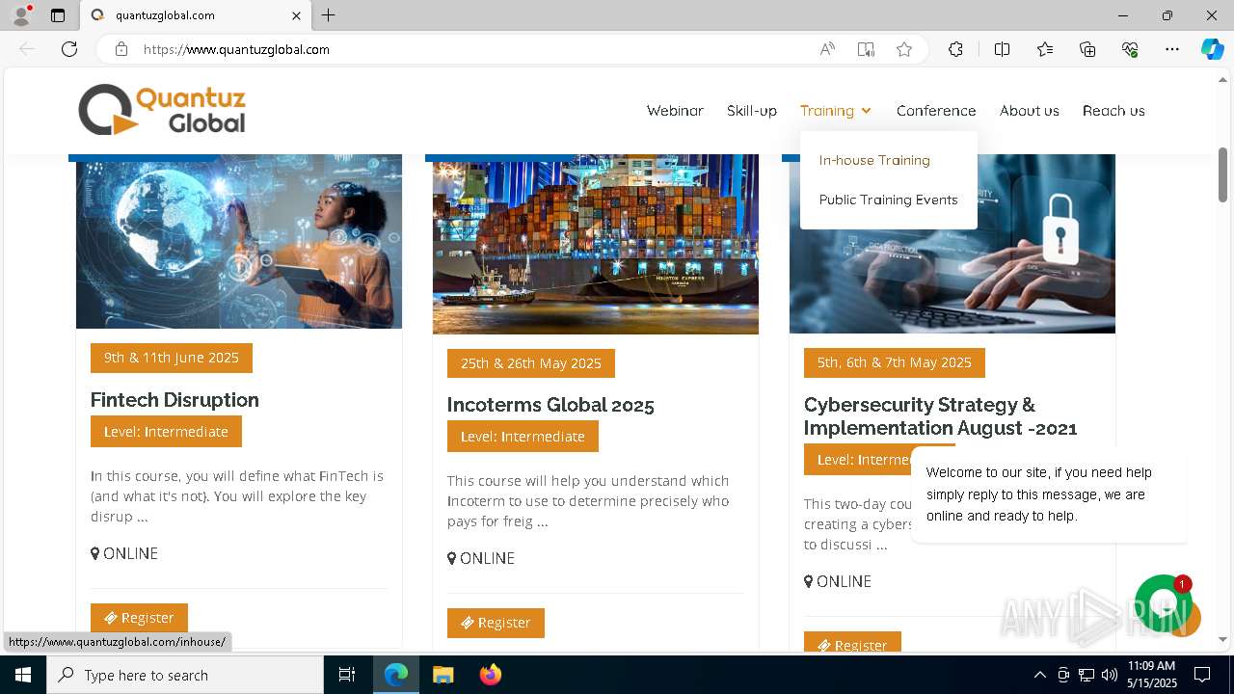Select Public Training Events submenu item
The image size is (1234, 694).
point(889,200)
